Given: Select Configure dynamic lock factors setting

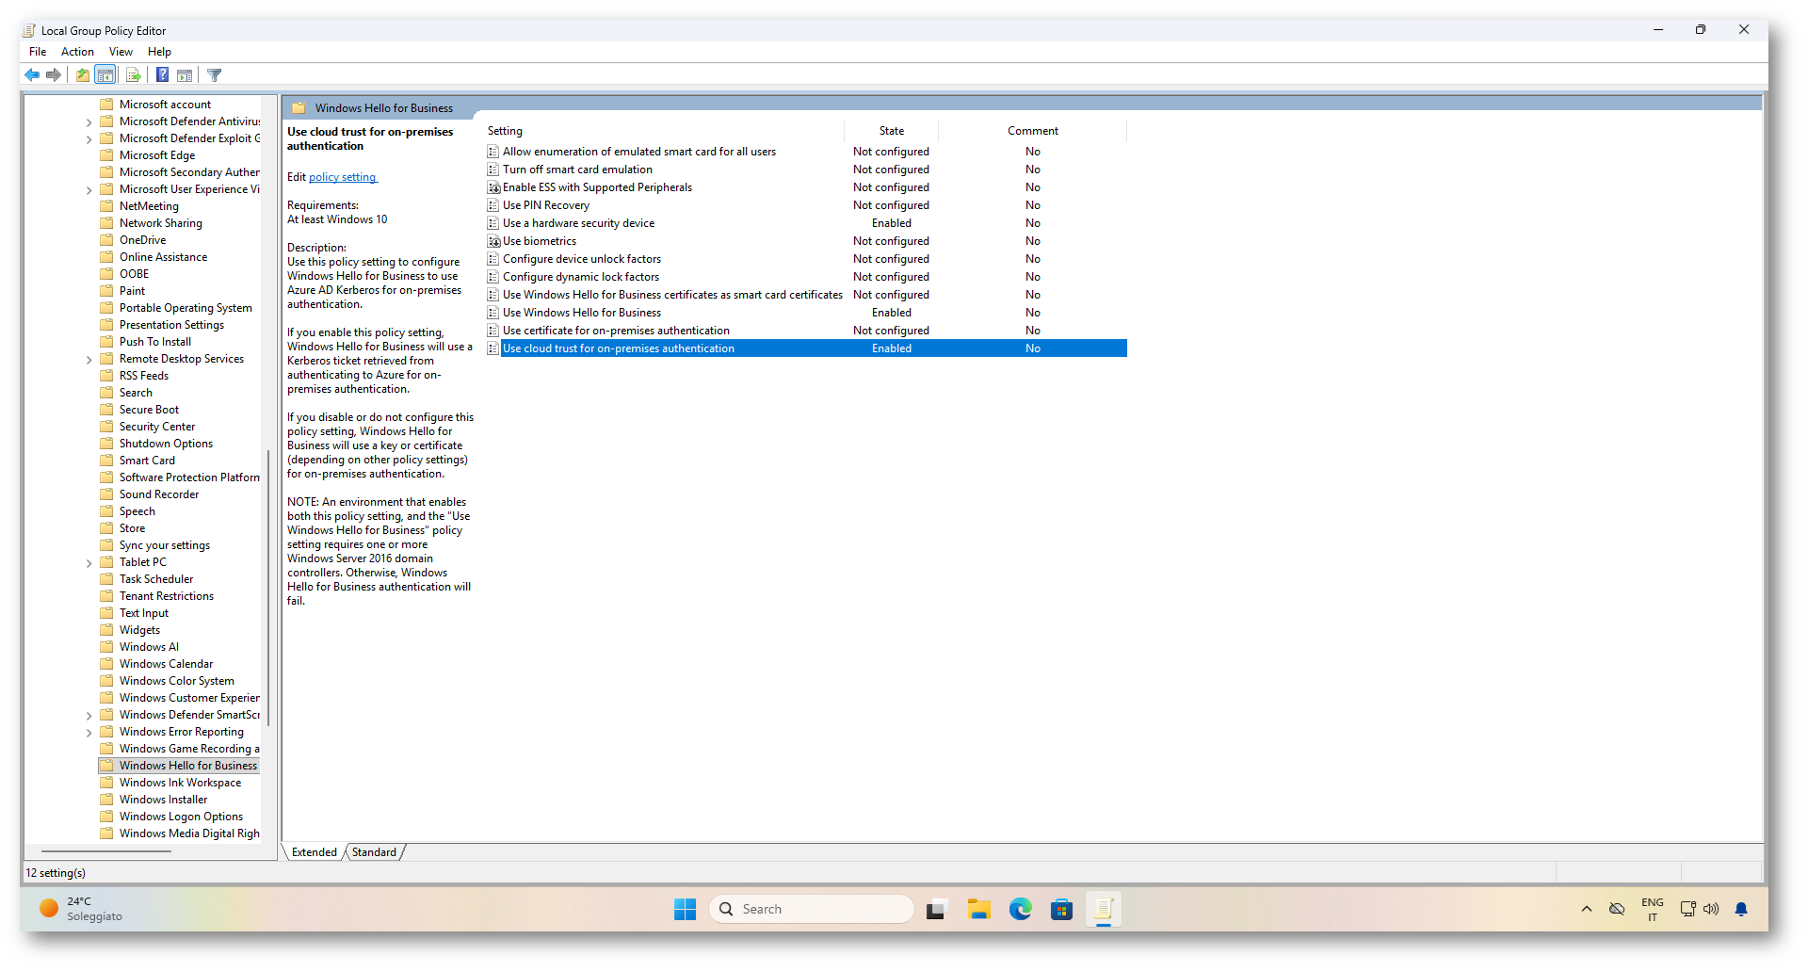Looking at the screenshot, I should coord(581,277).
